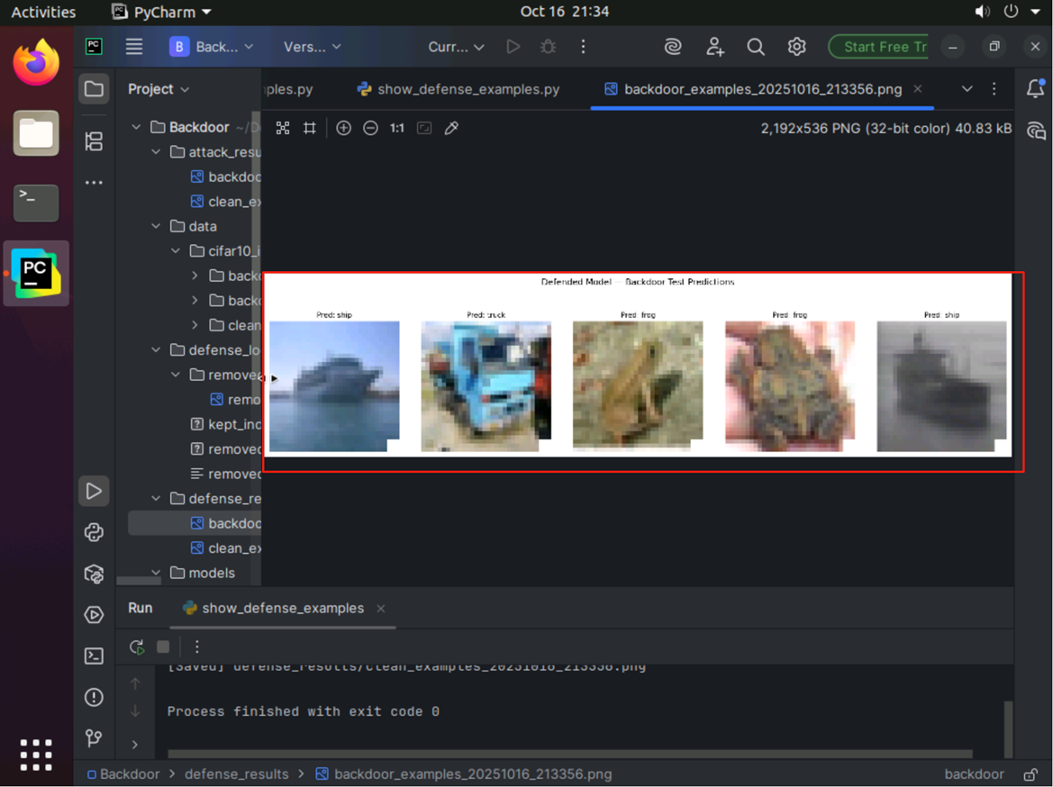Click the zoom in icon in image toolbar
Image resolution: width=1053 pixels, height=787 pixels.
click(343, 129)
